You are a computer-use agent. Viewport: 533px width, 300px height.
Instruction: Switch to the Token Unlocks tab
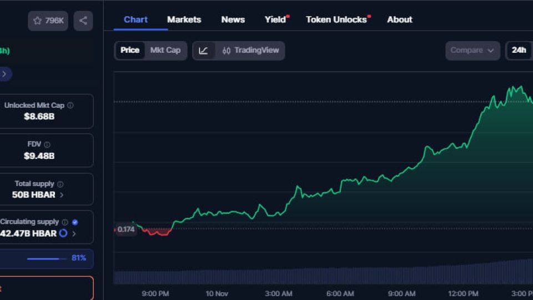336,19
